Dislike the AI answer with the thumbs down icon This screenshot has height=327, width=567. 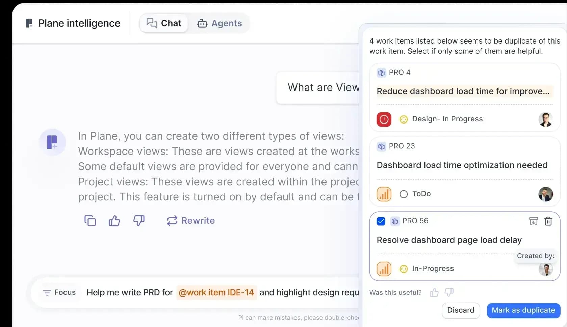139,220
